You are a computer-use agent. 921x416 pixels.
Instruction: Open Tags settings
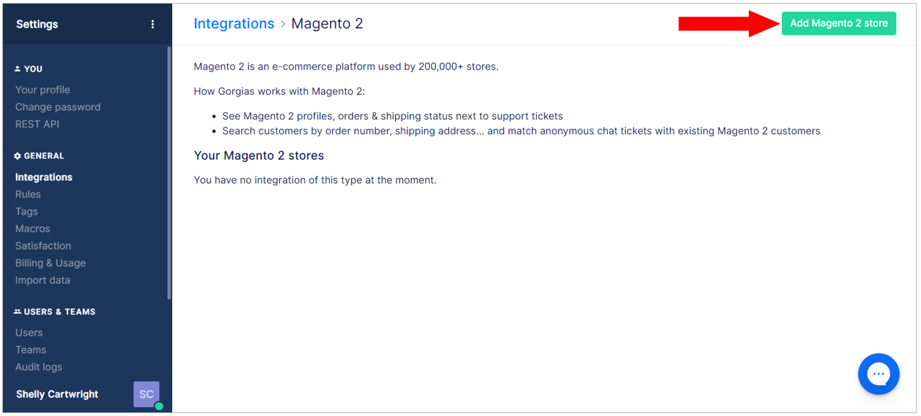[x=26, y=212]
